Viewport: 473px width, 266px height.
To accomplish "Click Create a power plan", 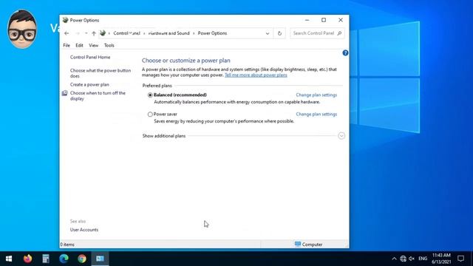I will [x=89, y=85].
